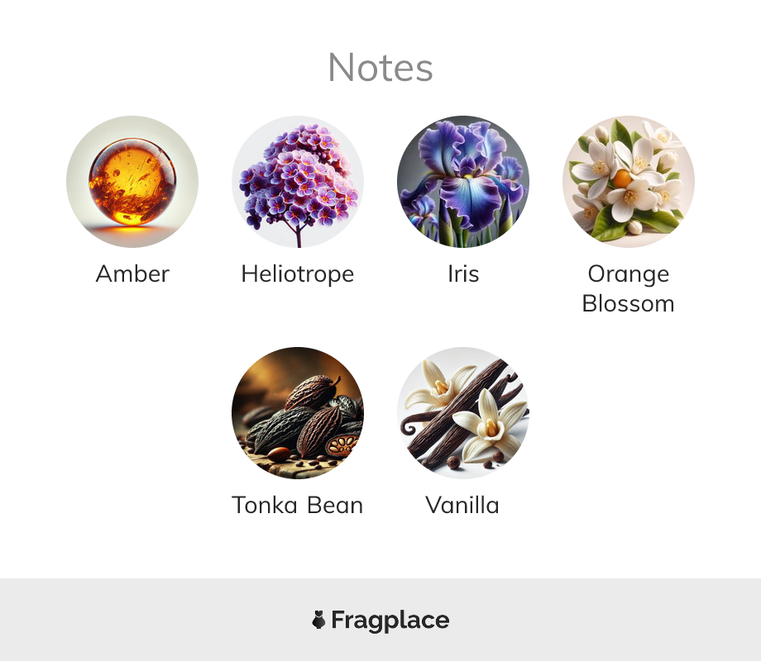Select the Heliotrope flower image
The image size is (761, 661).
point(298,182)
